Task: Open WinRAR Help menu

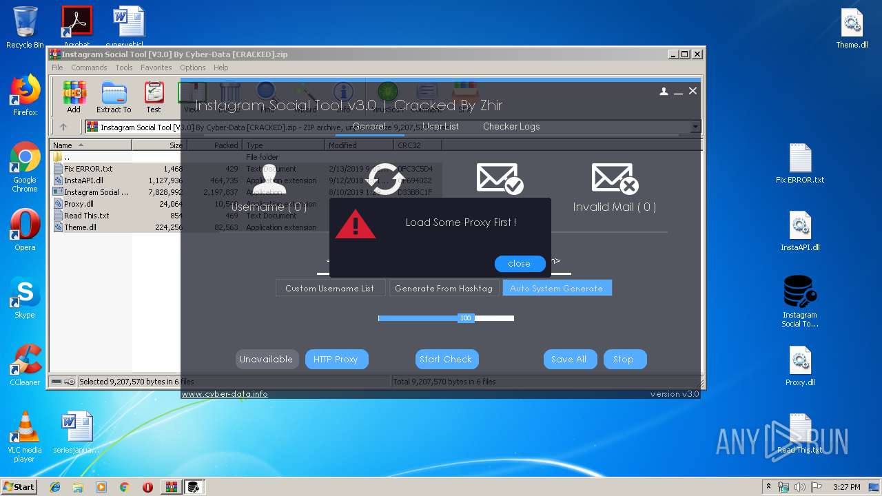Action: pyautogui.click(x=220, y=68)
